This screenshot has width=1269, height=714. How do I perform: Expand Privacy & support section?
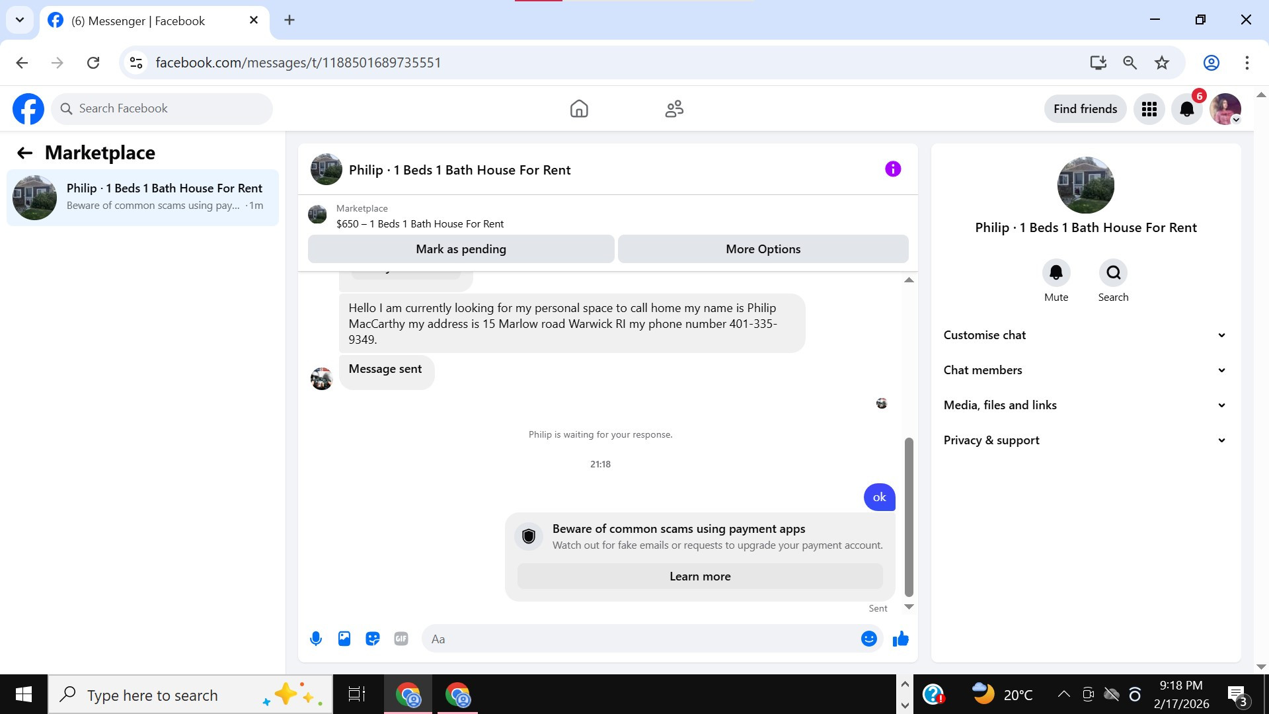(1085, 440)
